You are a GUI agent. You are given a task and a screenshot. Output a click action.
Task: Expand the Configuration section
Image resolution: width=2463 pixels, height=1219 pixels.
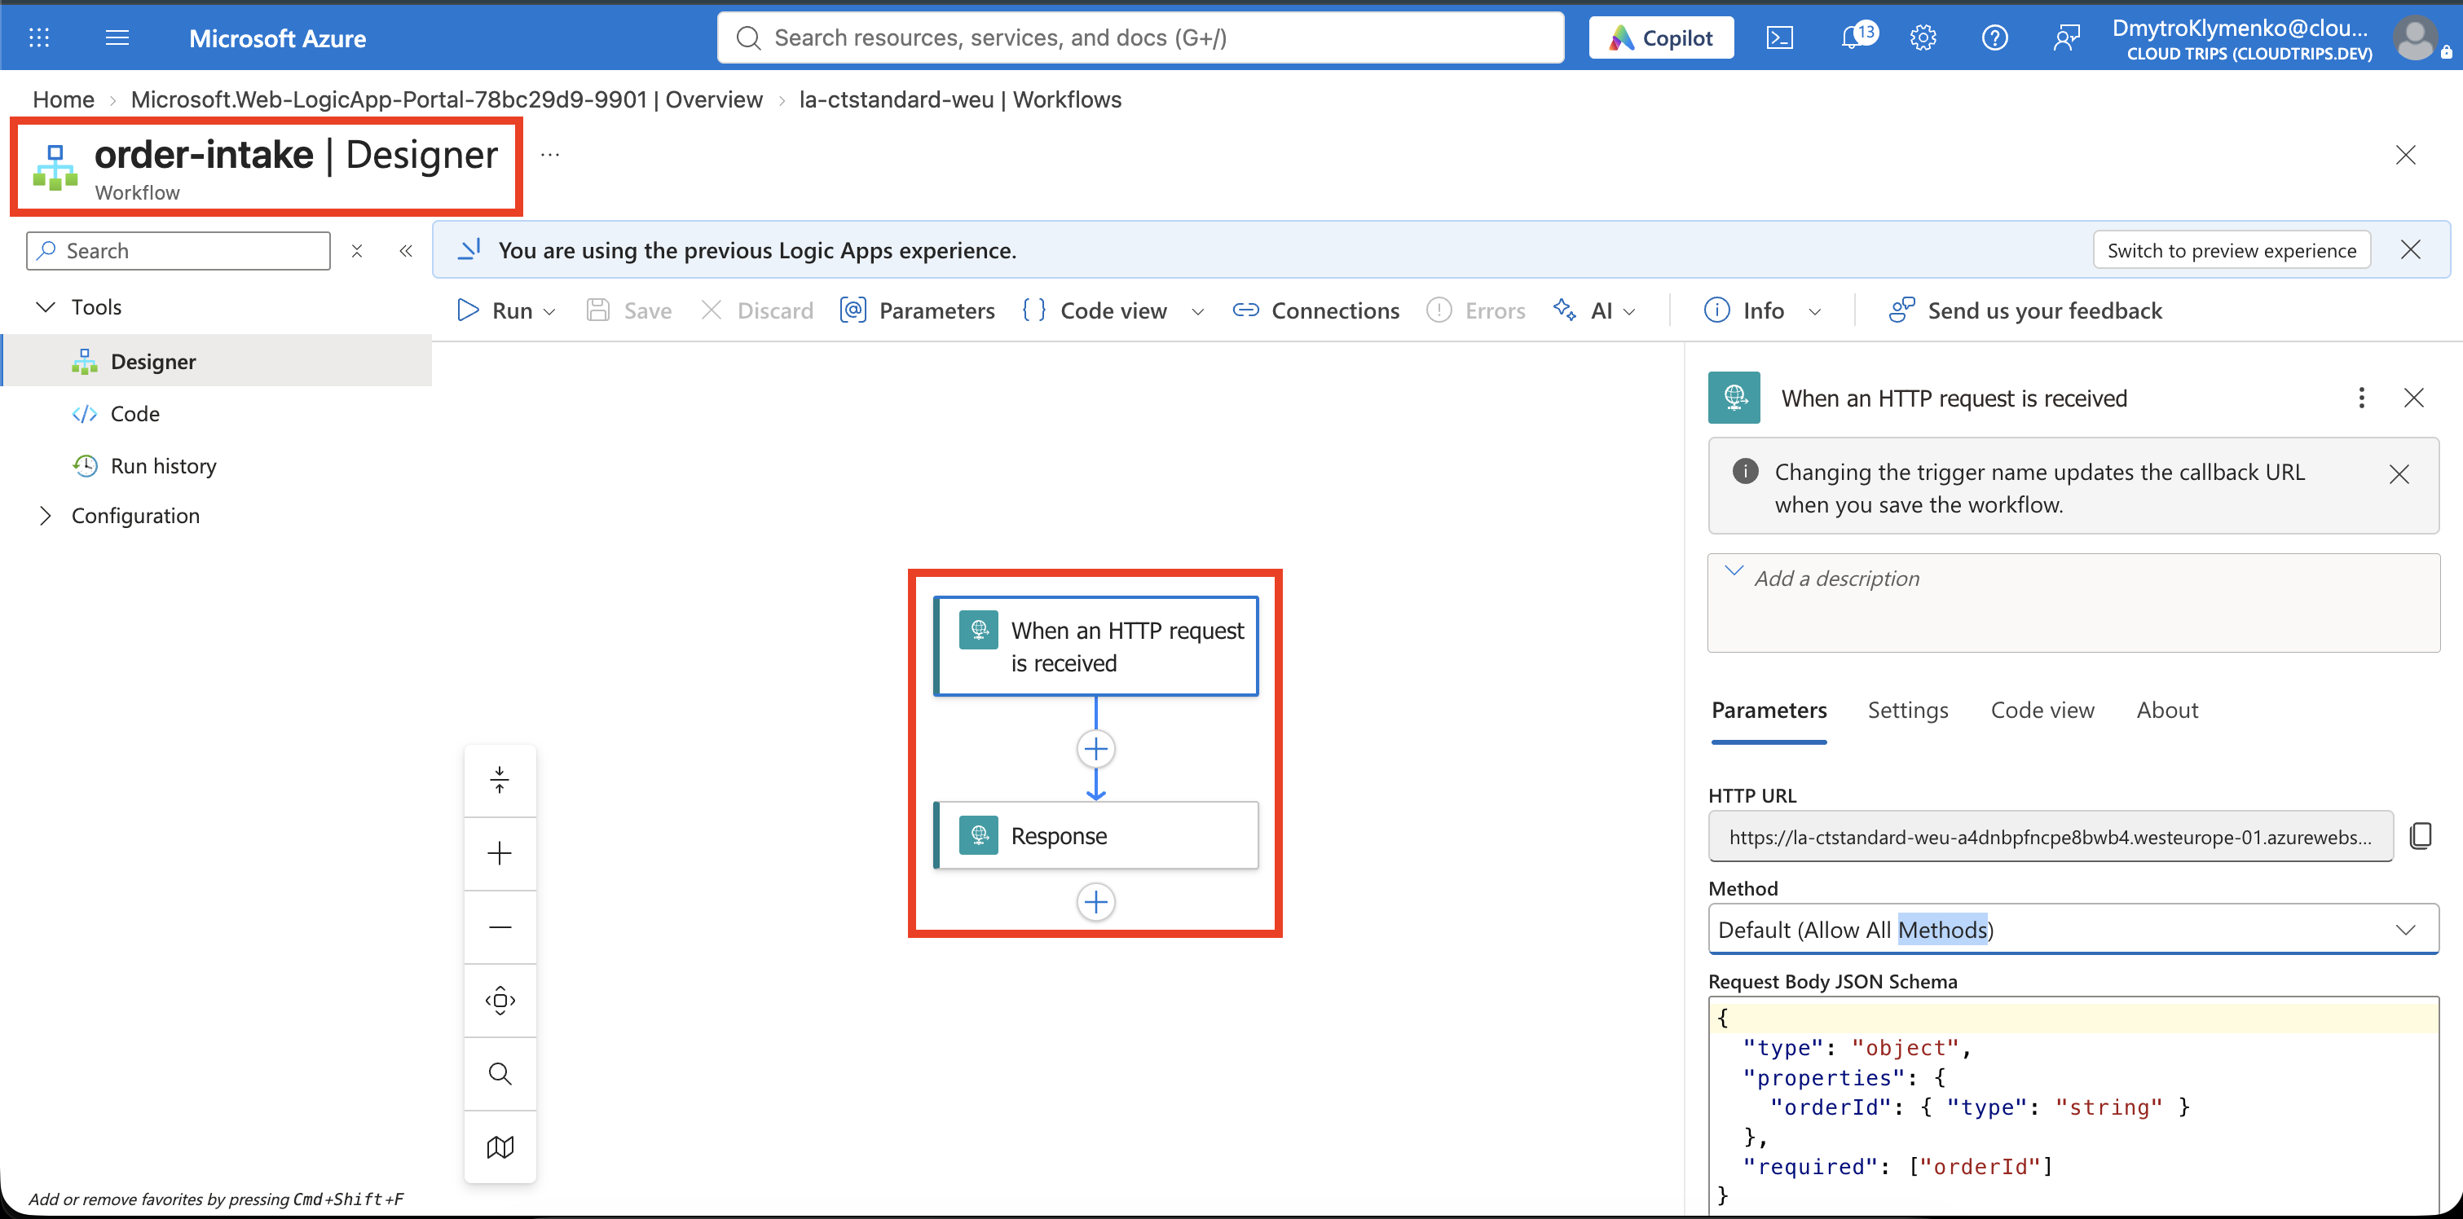(x=45, y=515)
